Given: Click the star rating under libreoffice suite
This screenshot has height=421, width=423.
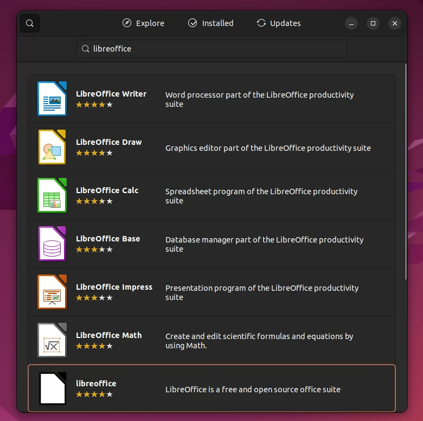Looking at the screenshot, I should point(94,394).
